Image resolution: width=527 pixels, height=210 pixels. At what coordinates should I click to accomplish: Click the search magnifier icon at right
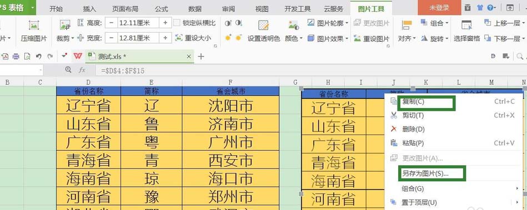click(520, 57)
